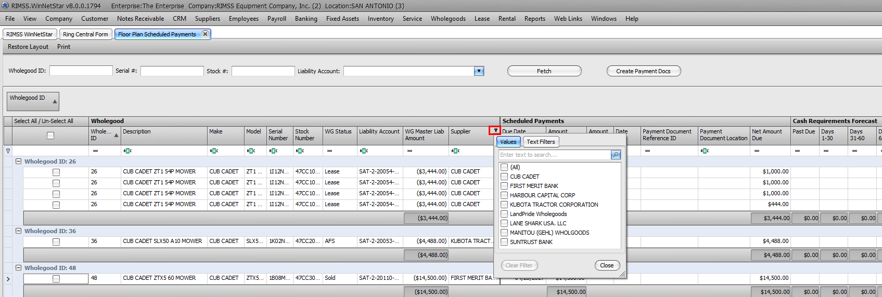Close the Floor Plan Scheduled Payments tab
The width and height of the screenshot is (882, 297).
205,34
